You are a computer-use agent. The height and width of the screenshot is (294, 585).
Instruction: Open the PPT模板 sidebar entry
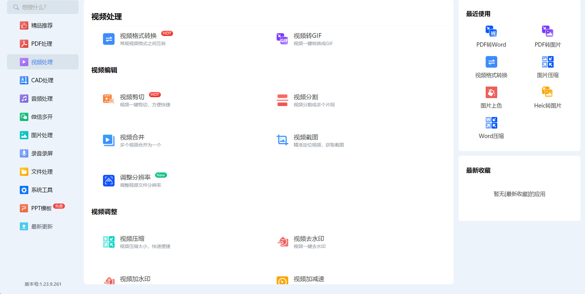[43, 208]
